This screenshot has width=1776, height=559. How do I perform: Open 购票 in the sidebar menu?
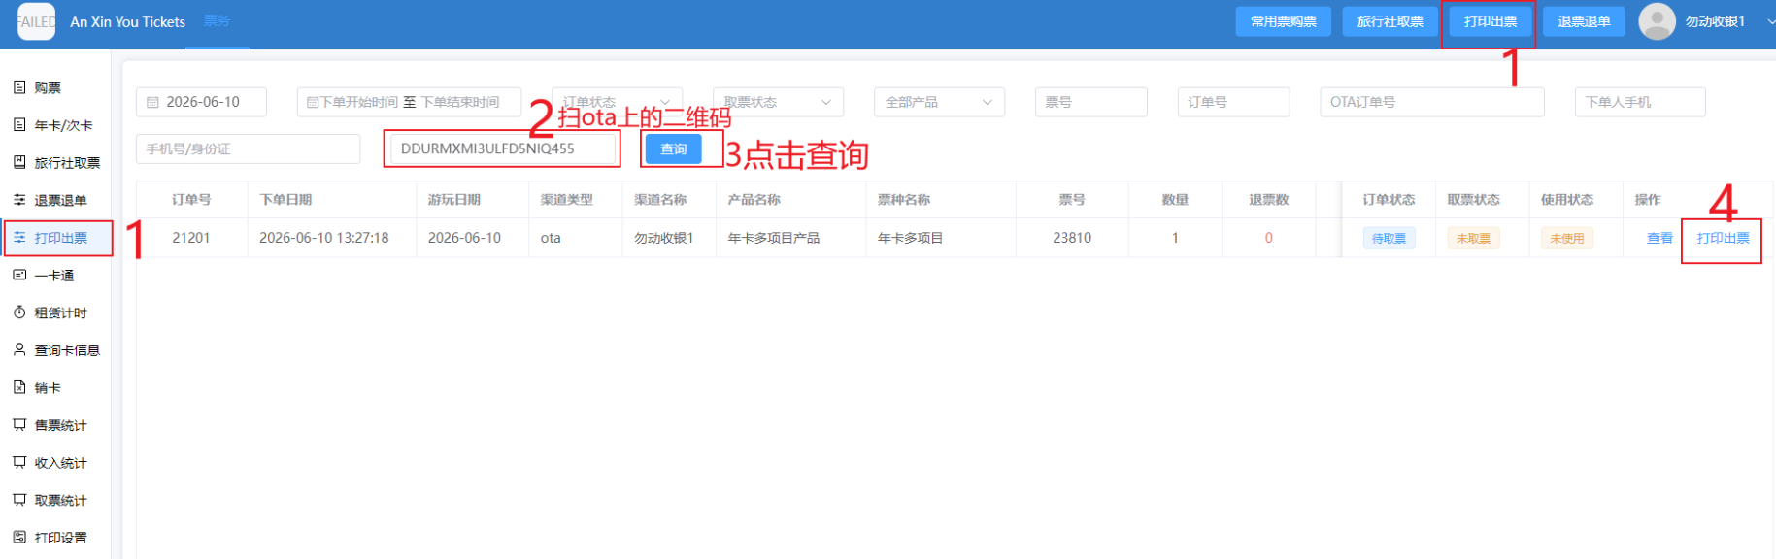pyautogui.click(x=55, y=87)
